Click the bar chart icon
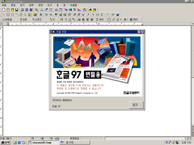 [x=79, y=10]
